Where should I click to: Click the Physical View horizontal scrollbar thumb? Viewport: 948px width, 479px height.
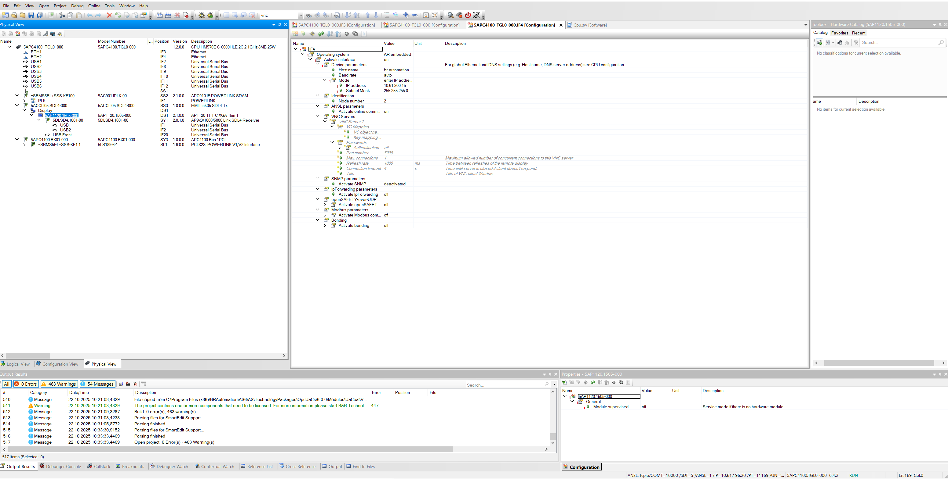pos(28,356)
